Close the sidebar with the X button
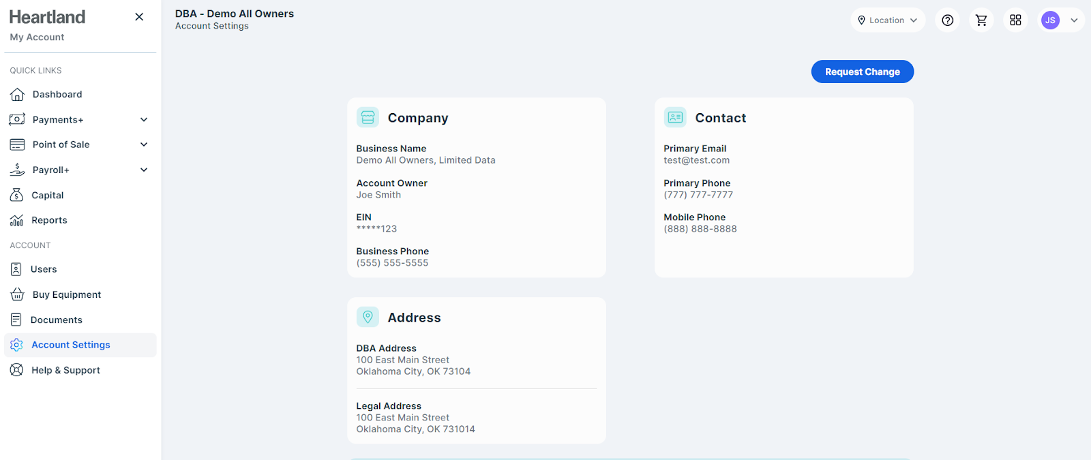 pos(139,17)
